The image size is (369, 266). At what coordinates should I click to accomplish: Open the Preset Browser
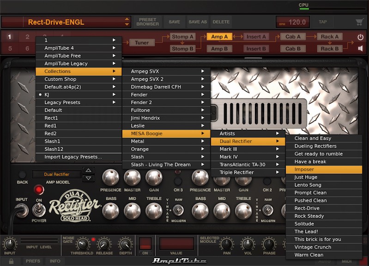coord(147,22)
